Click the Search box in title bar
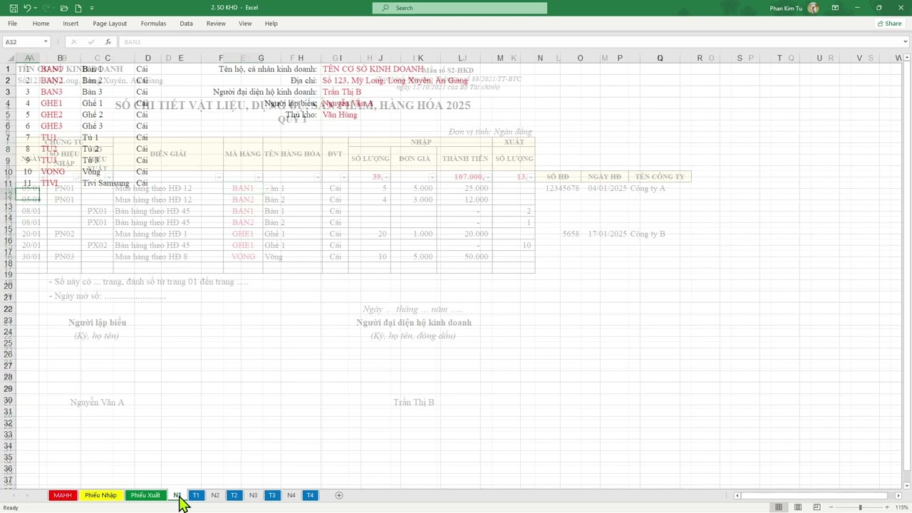 tap(460, 8)
